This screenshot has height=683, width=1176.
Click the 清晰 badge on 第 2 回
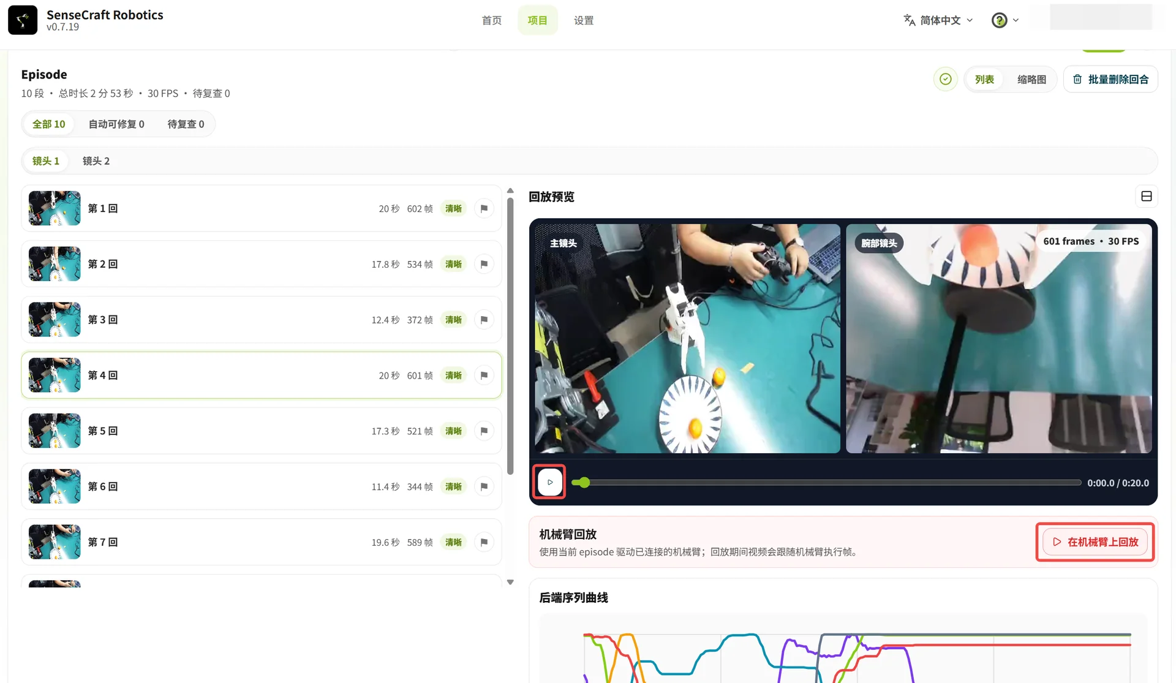click(453, 265)
